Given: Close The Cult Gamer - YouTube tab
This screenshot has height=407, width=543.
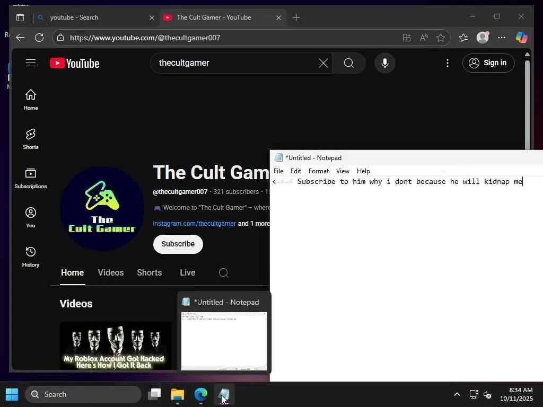Looking at the screenshot, I should tap(278, 17).
